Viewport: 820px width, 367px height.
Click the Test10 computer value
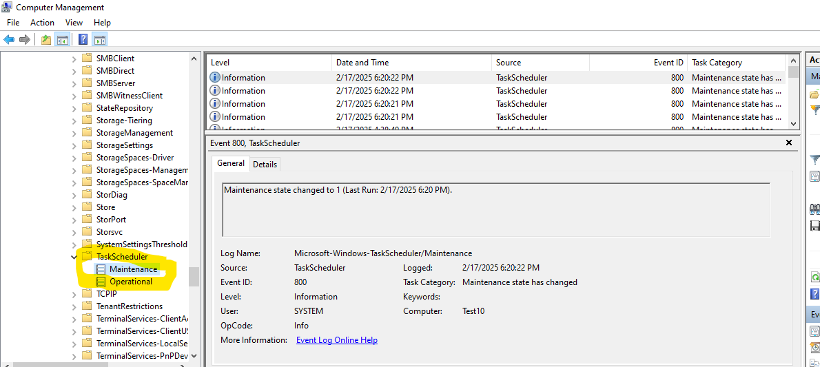click(x=473, y=311)
